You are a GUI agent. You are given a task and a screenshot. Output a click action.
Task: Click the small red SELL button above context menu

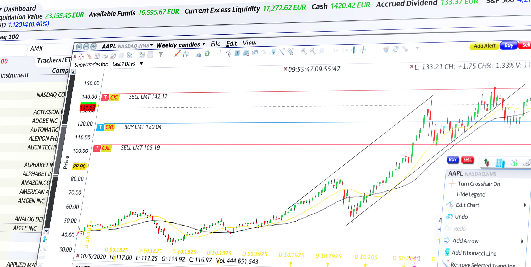coord(467,160)
